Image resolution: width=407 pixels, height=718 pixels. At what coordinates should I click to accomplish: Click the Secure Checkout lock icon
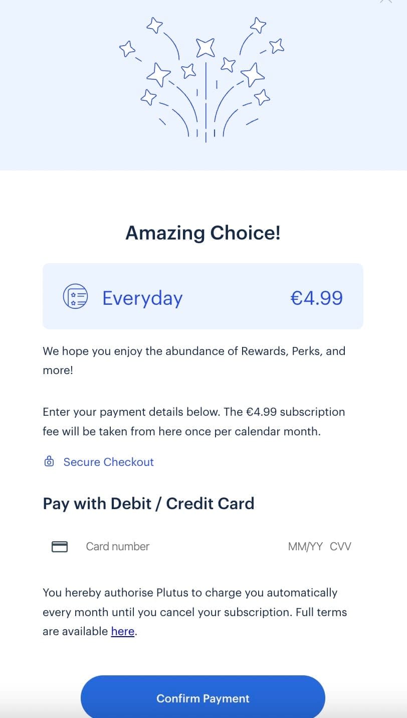pos(49,461)
